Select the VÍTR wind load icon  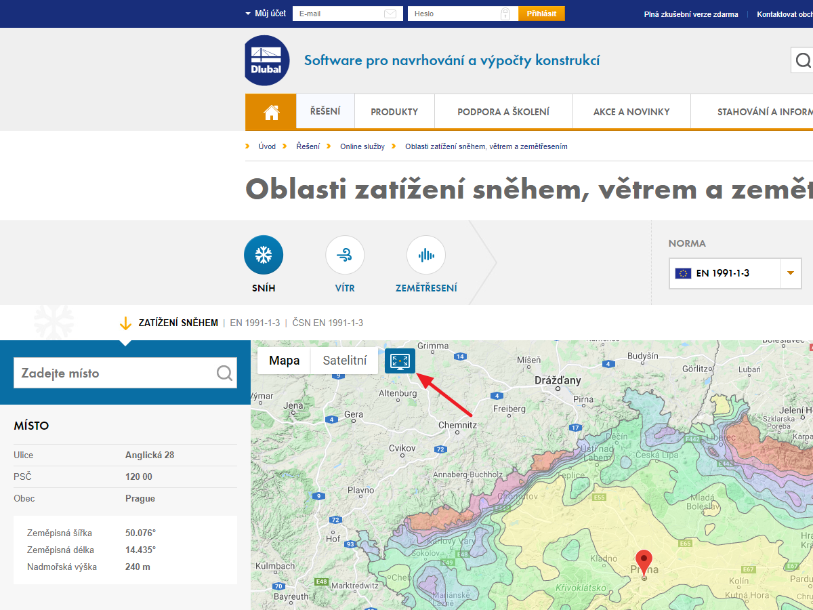345,254
